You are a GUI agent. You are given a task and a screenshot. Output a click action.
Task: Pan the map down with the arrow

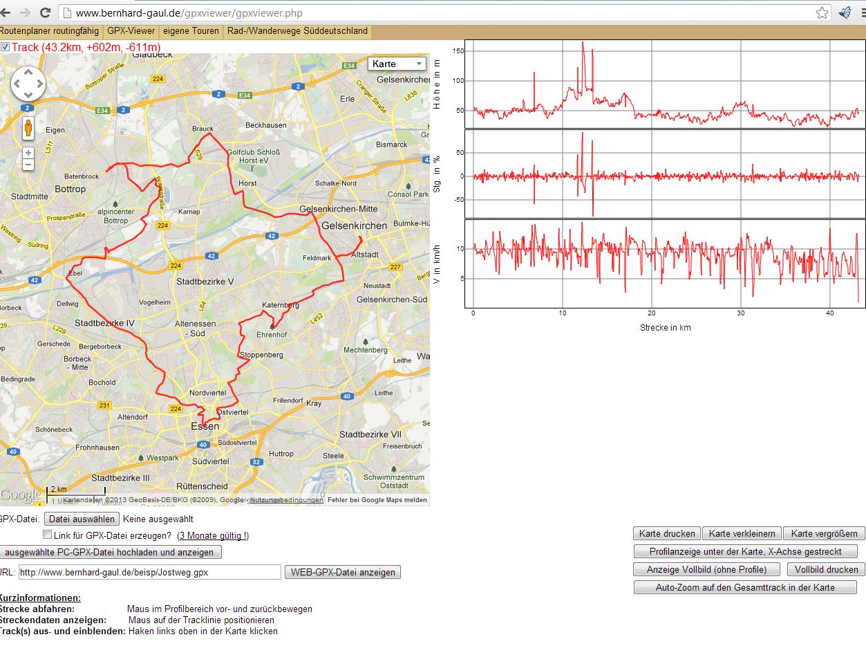(28, 95)
